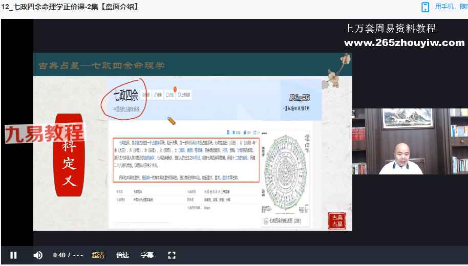The width and height of the screenshot is (468, 266).
Task: Click the pencil cursor icon in slide
Action: click(172, 121)
